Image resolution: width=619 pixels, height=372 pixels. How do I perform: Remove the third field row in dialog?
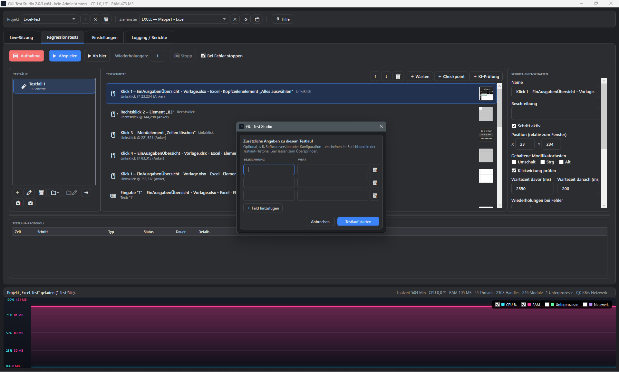point(374,195)
